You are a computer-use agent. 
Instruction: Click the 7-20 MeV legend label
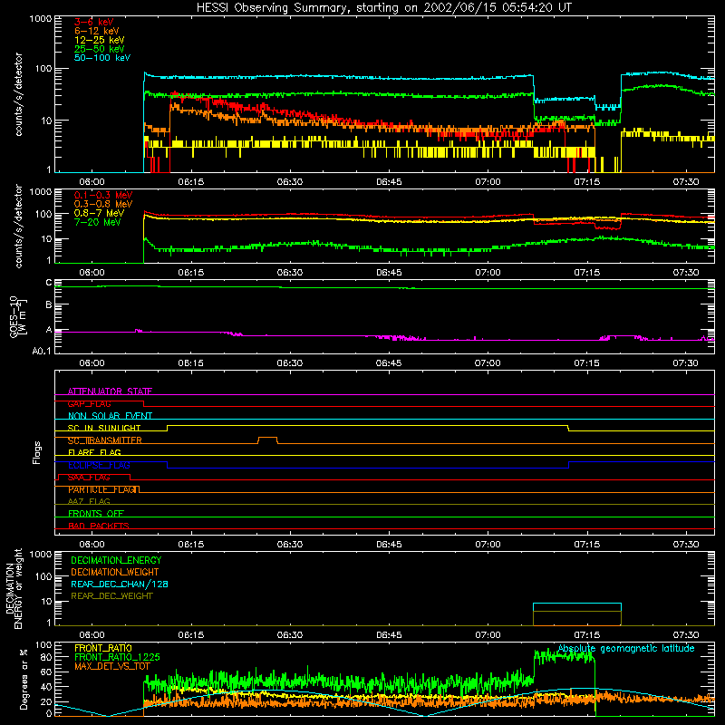(x=98, y=222)
